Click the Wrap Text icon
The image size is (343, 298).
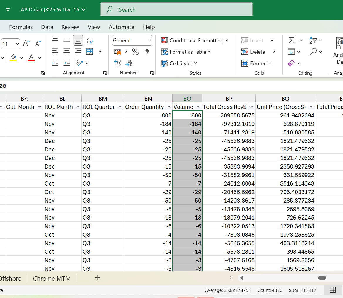[90, 40]
